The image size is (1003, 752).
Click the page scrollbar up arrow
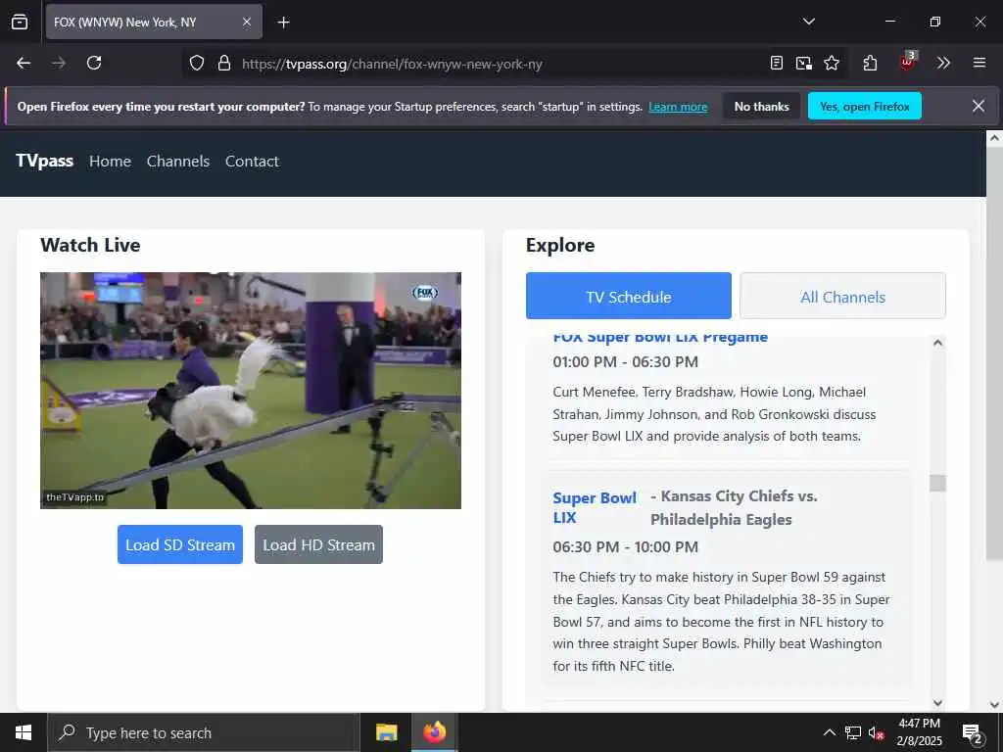click(x=995, y=137)
